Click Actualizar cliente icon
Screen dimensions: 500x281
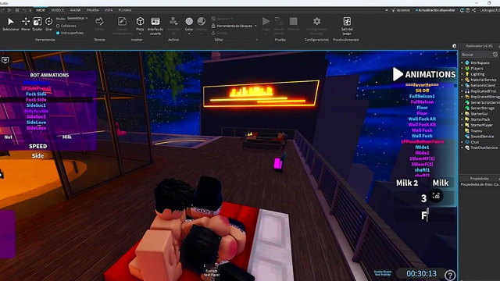coord(279,21)
